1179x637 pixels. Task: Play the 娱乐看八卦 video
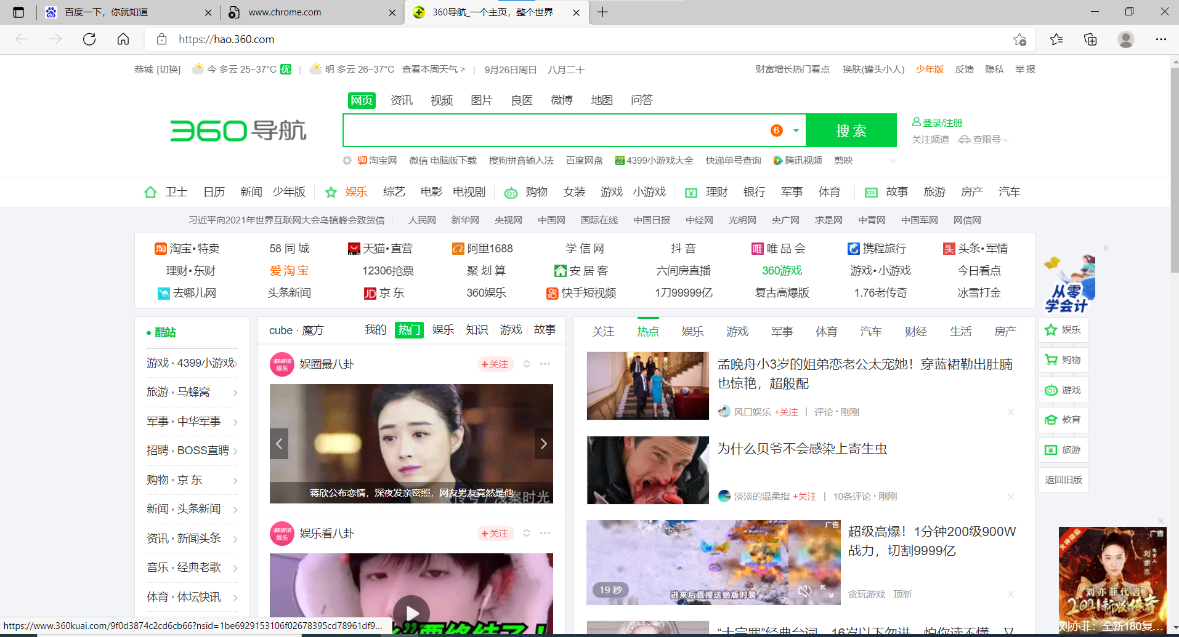tap(411, 612)
